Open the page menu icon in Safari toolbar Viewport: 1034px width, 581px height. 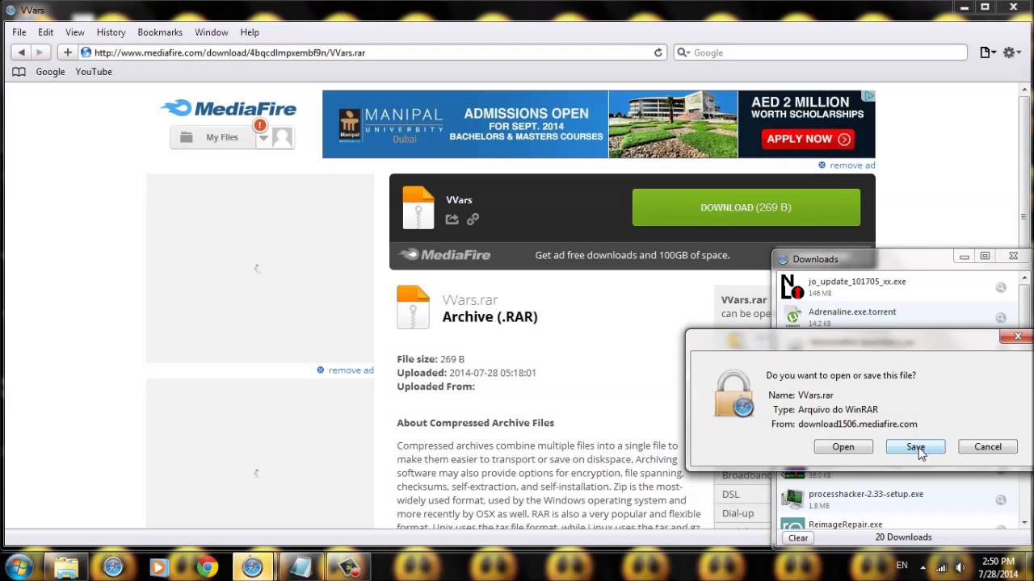(987, 52)
